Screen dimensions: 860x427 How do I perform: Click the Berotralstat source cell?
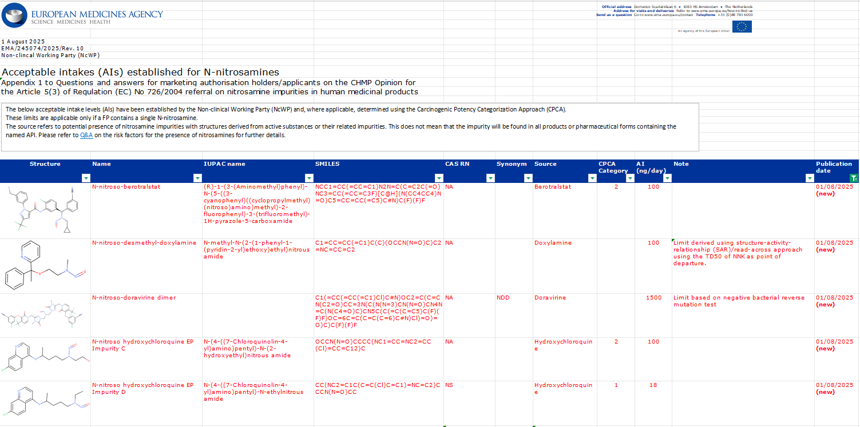click(565, 211)
